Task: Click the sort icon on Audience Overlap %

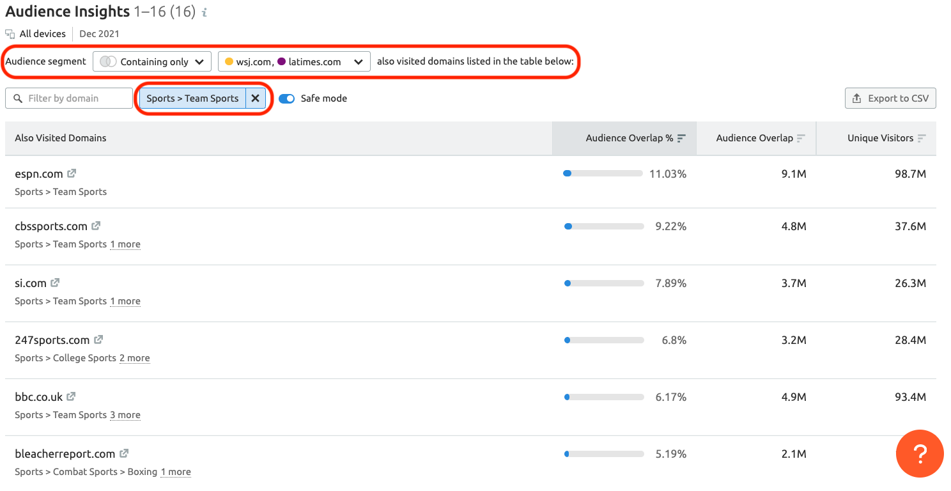Action: (681, 138)
